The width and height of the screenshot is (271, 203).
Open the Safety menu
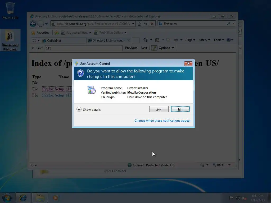coord(204,40)
